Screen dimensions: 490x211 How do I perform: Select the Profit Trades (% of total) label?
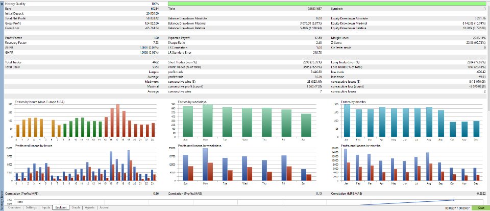pyautogui.click(x=184, y=67)
